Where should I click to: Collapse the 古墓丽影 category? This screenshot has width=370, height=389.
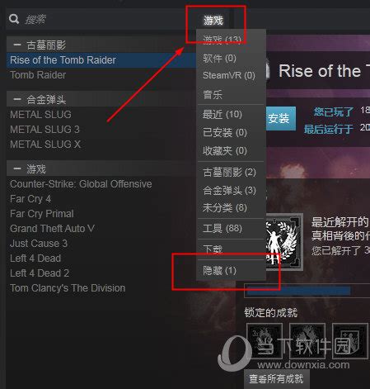[17, 45]
